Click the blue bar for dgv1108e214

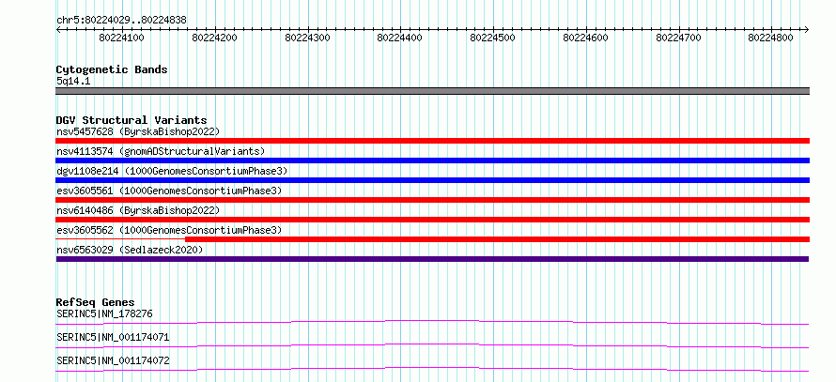pos(433,180)
